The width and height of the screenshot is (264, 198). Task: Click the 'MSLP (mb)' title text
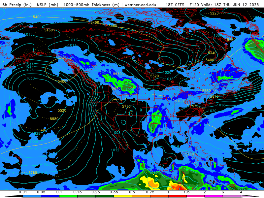pyautogui.click(x=48, y=5)
